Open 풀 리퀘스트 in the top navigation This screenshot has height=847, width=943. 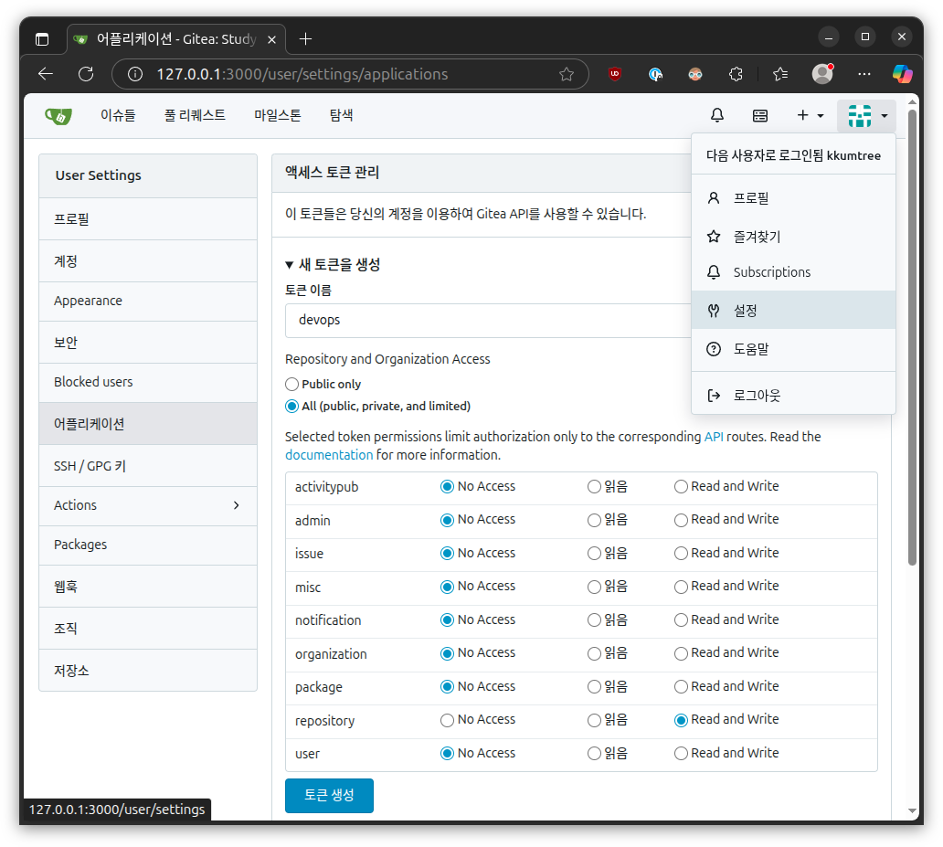pos(195,115)
